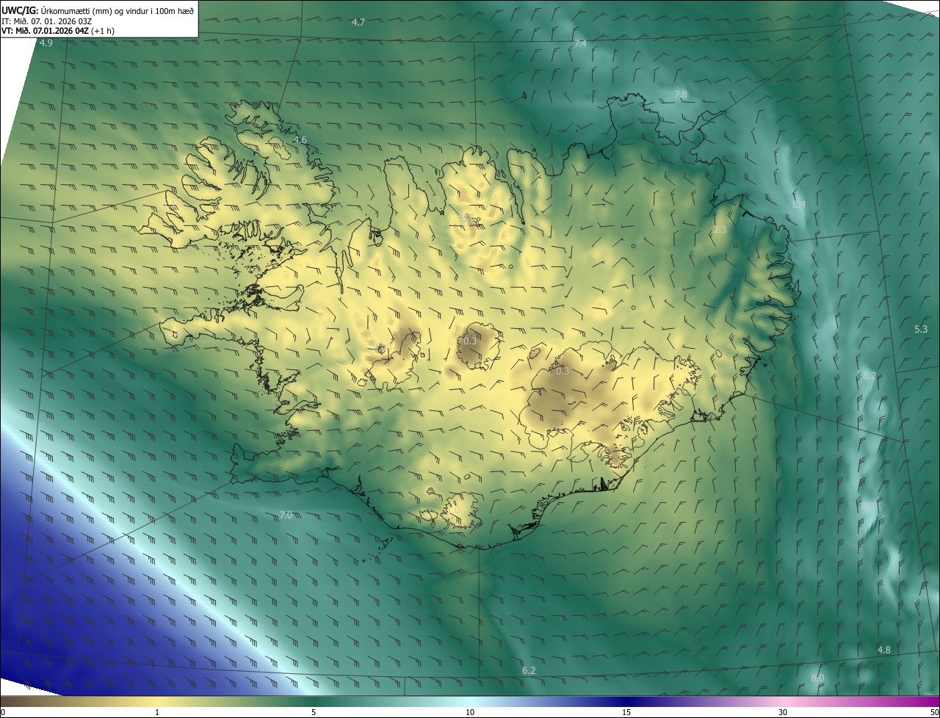This screenshot has height=718, width=940.
Task: Click the 6.2 value label on the map
Action: pyautogui.click(x=529, y=671)
